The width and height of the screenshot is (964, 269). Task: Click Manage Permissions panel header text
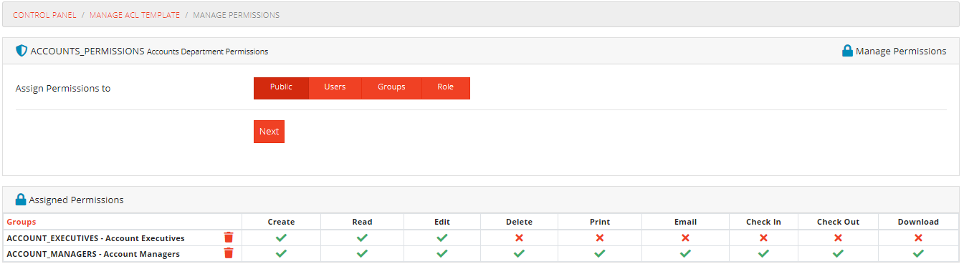pyautogui.click(x=901, y=51)
